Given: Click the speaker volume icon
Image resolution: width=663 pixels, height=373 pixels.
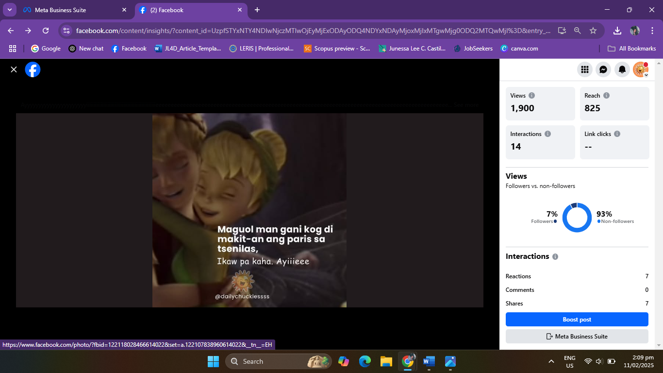Looking at the screenshot, I should point(599,361).
